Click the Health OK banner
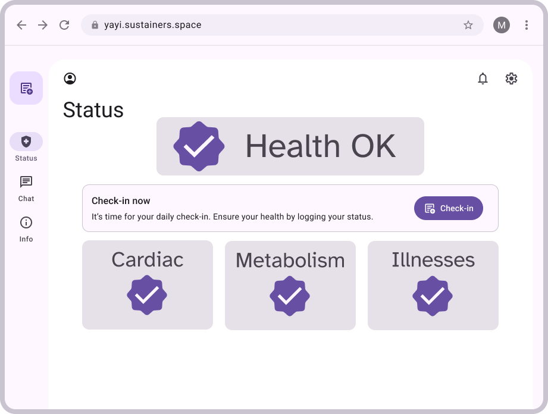Image resolution: width=548 pixels, height=414 pixels. pos(290,146)
